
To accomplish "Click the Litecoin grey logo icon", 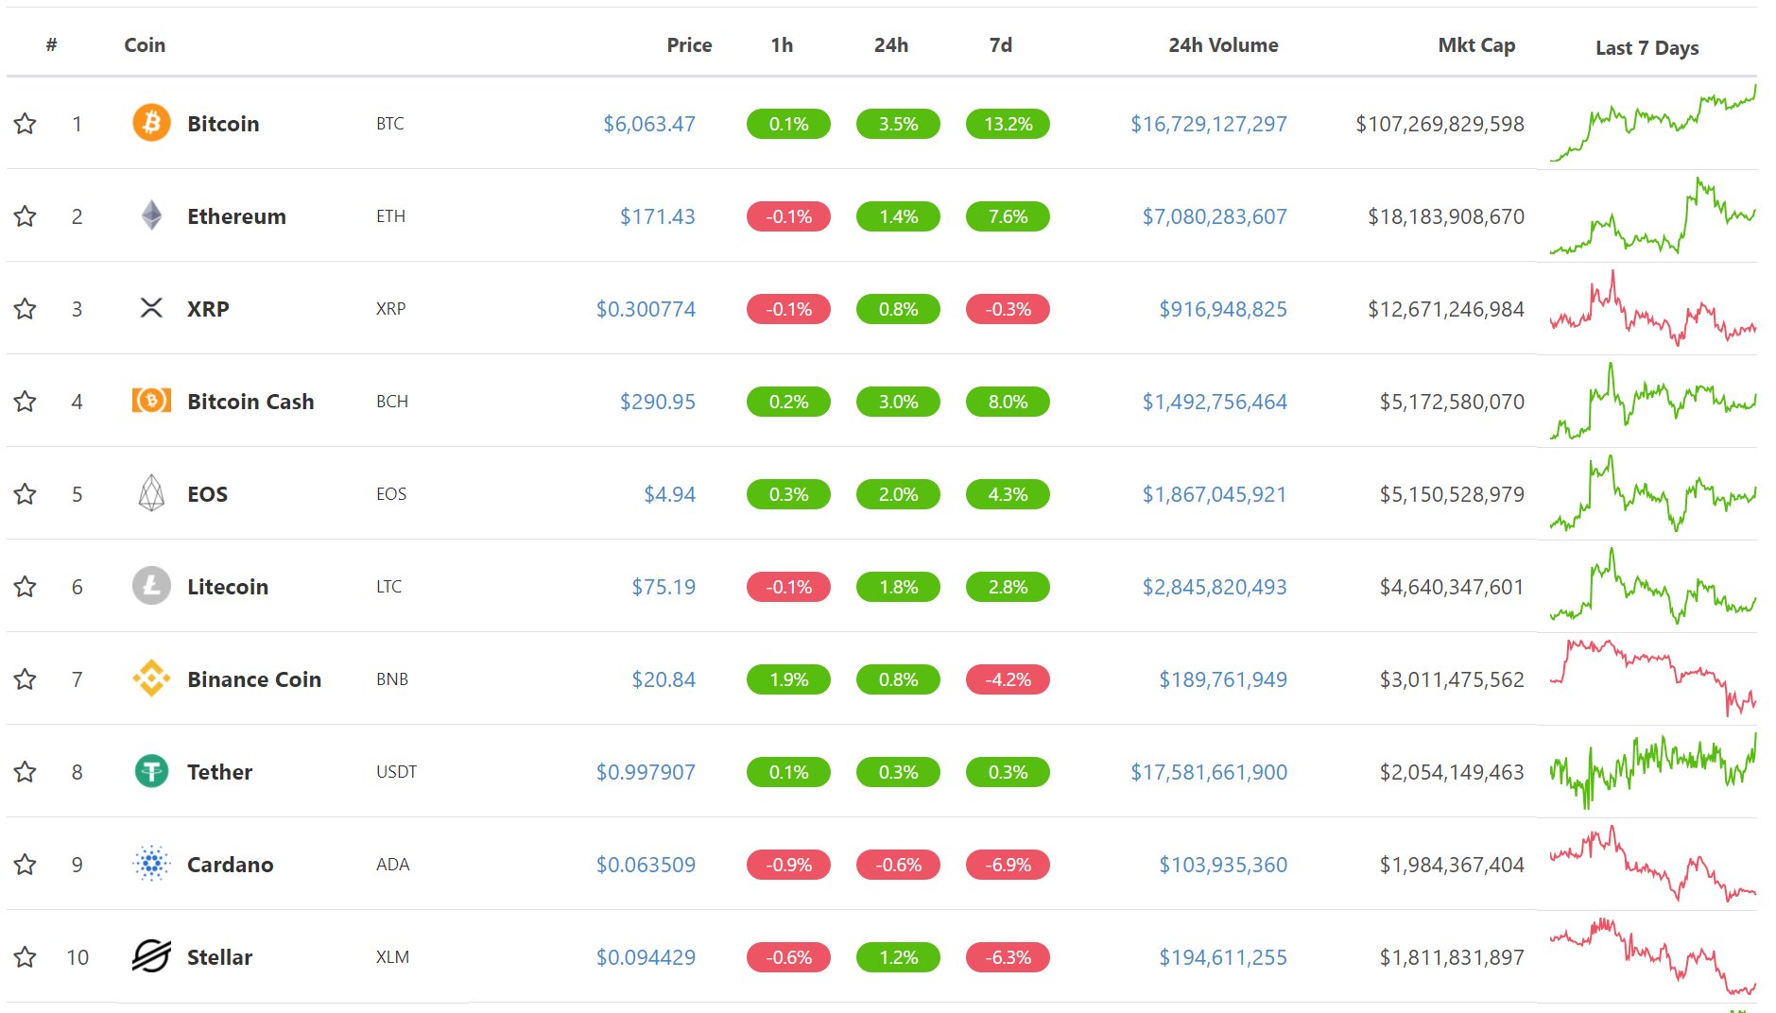I will (x=151, y=586).
